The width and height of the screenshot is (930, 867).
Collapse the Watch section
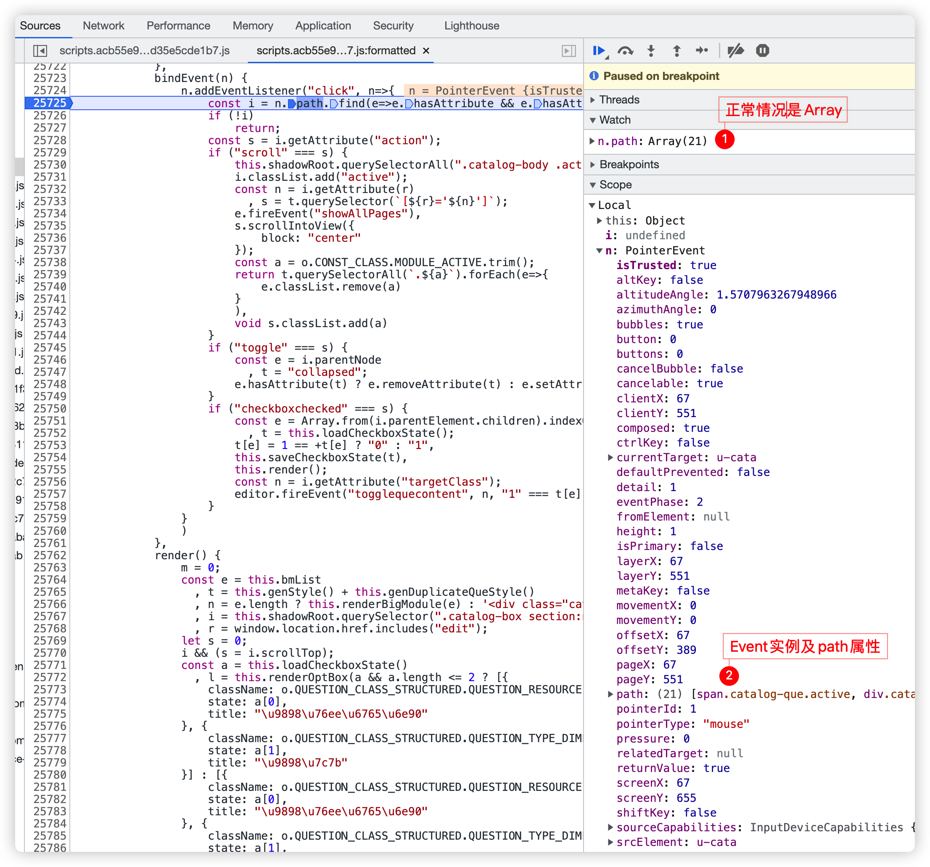coord(593,120)
